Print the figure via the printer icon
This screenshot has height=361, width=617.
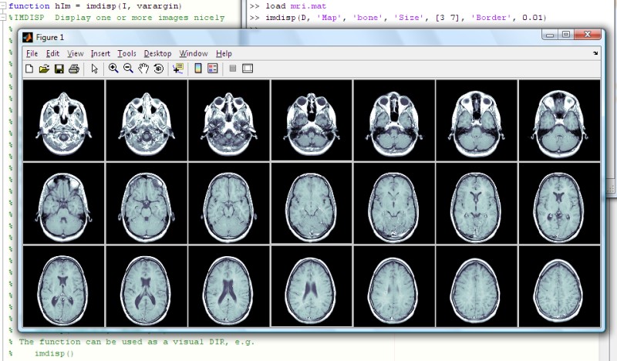[x=74, y=69]
